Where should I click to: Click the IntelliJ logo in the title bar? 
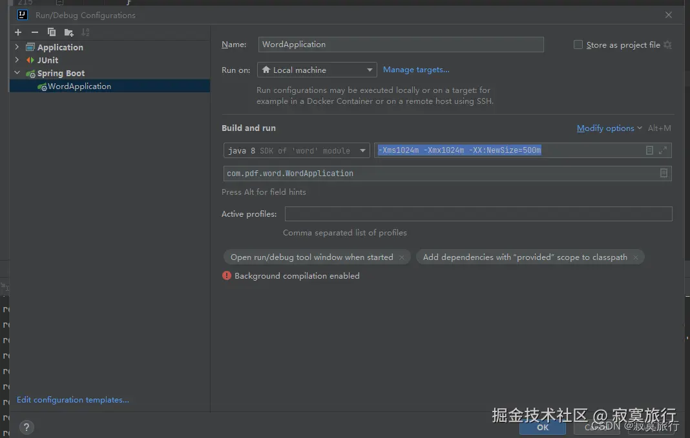pyautogui.click(x=23, y=15)
